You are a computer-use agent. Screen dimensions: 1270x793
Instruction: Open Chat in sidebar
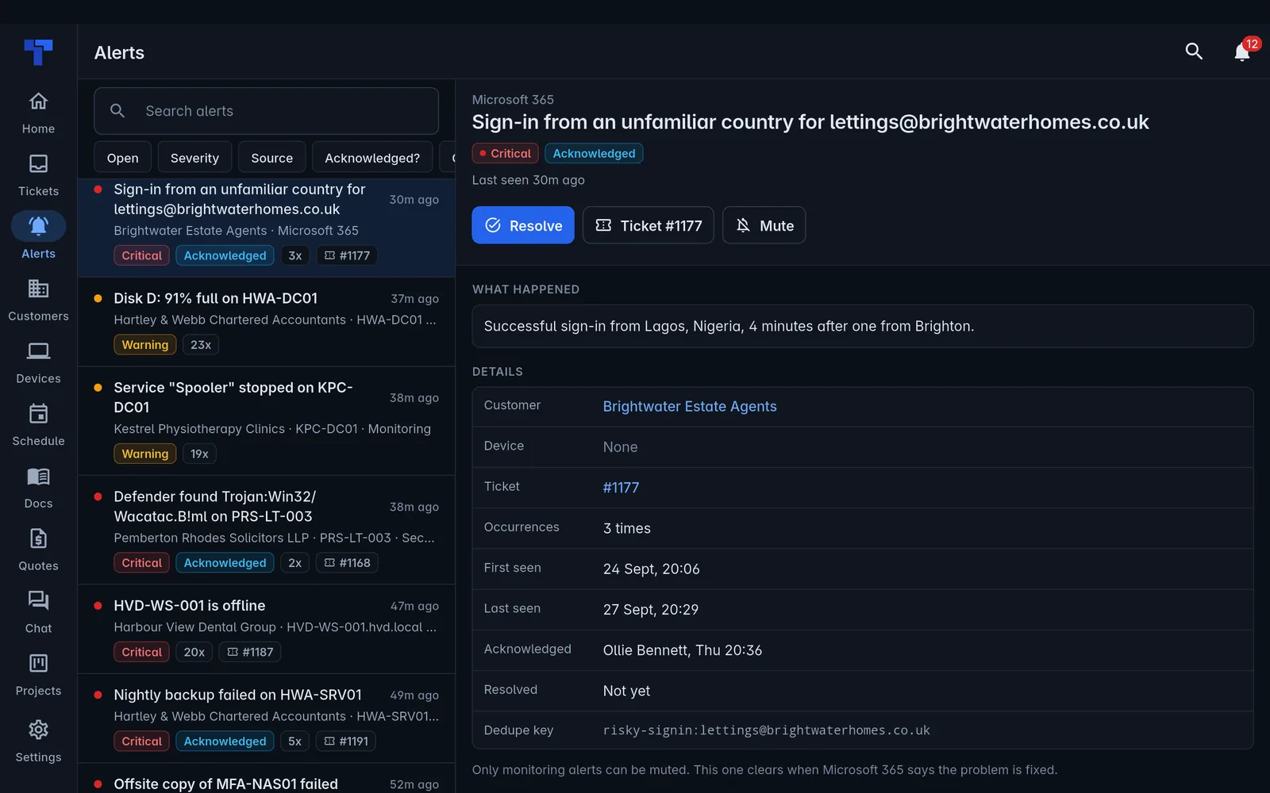click(38, 612)
